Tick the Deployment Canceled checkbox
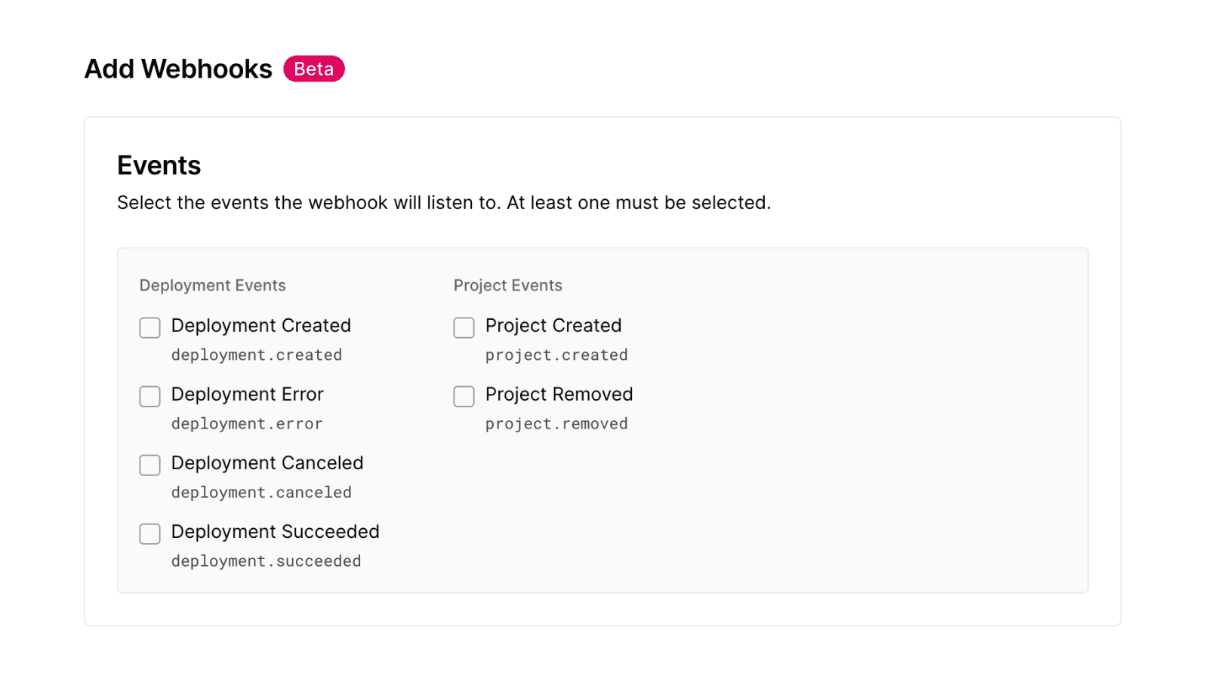The image size is (1208, 679). tap(149, 465)
